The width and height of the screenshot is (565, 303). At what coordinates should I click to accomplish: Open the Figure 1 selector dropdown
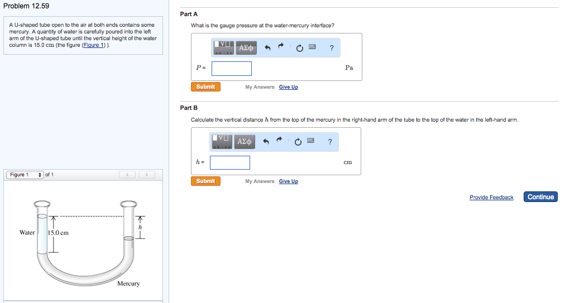(25, 175)
